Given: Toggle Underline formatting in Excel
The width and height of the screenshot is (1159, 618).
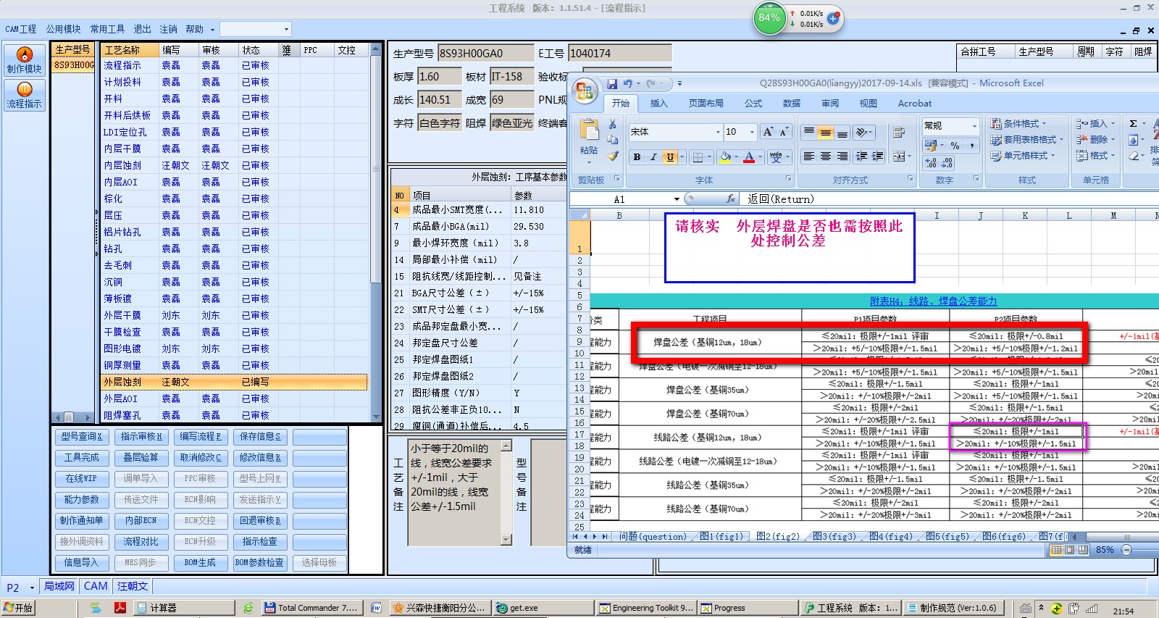Looking at the screenshot, I should (670, 156).
